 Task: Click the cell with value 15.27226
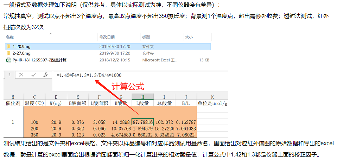point(164,129)
